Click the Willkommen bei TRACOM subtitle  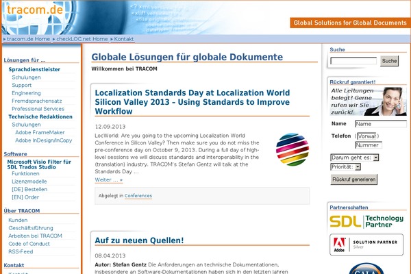click(x=124, y=68)
